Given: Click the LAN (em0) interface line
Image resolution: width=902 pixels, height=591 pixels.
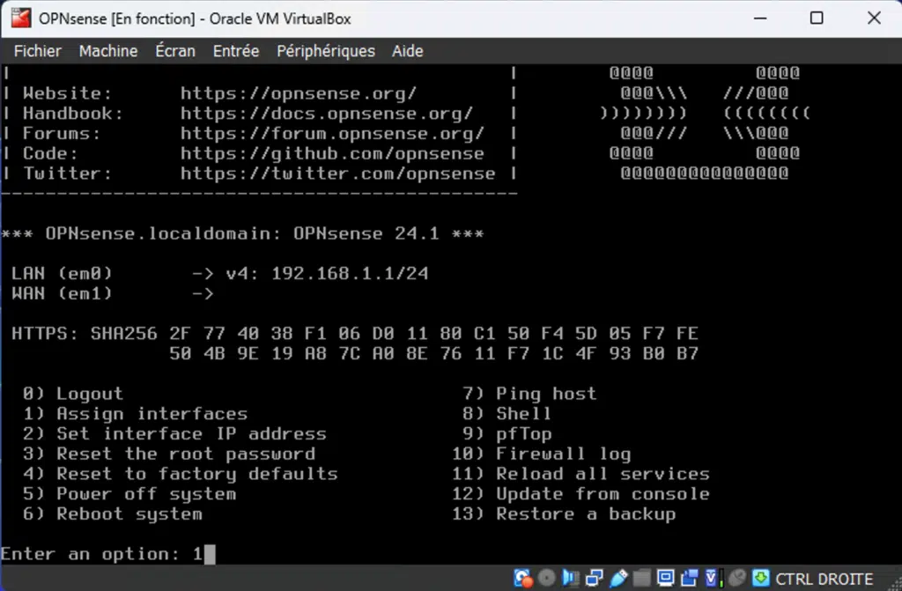Looking at the screenshot, I should [x=219, y=273].
